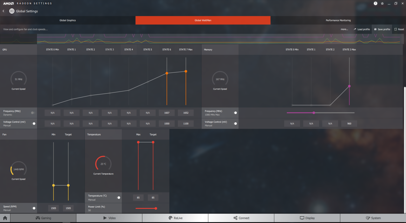Click the more... link
Screen dimensions: 406x223
(344, 29)
